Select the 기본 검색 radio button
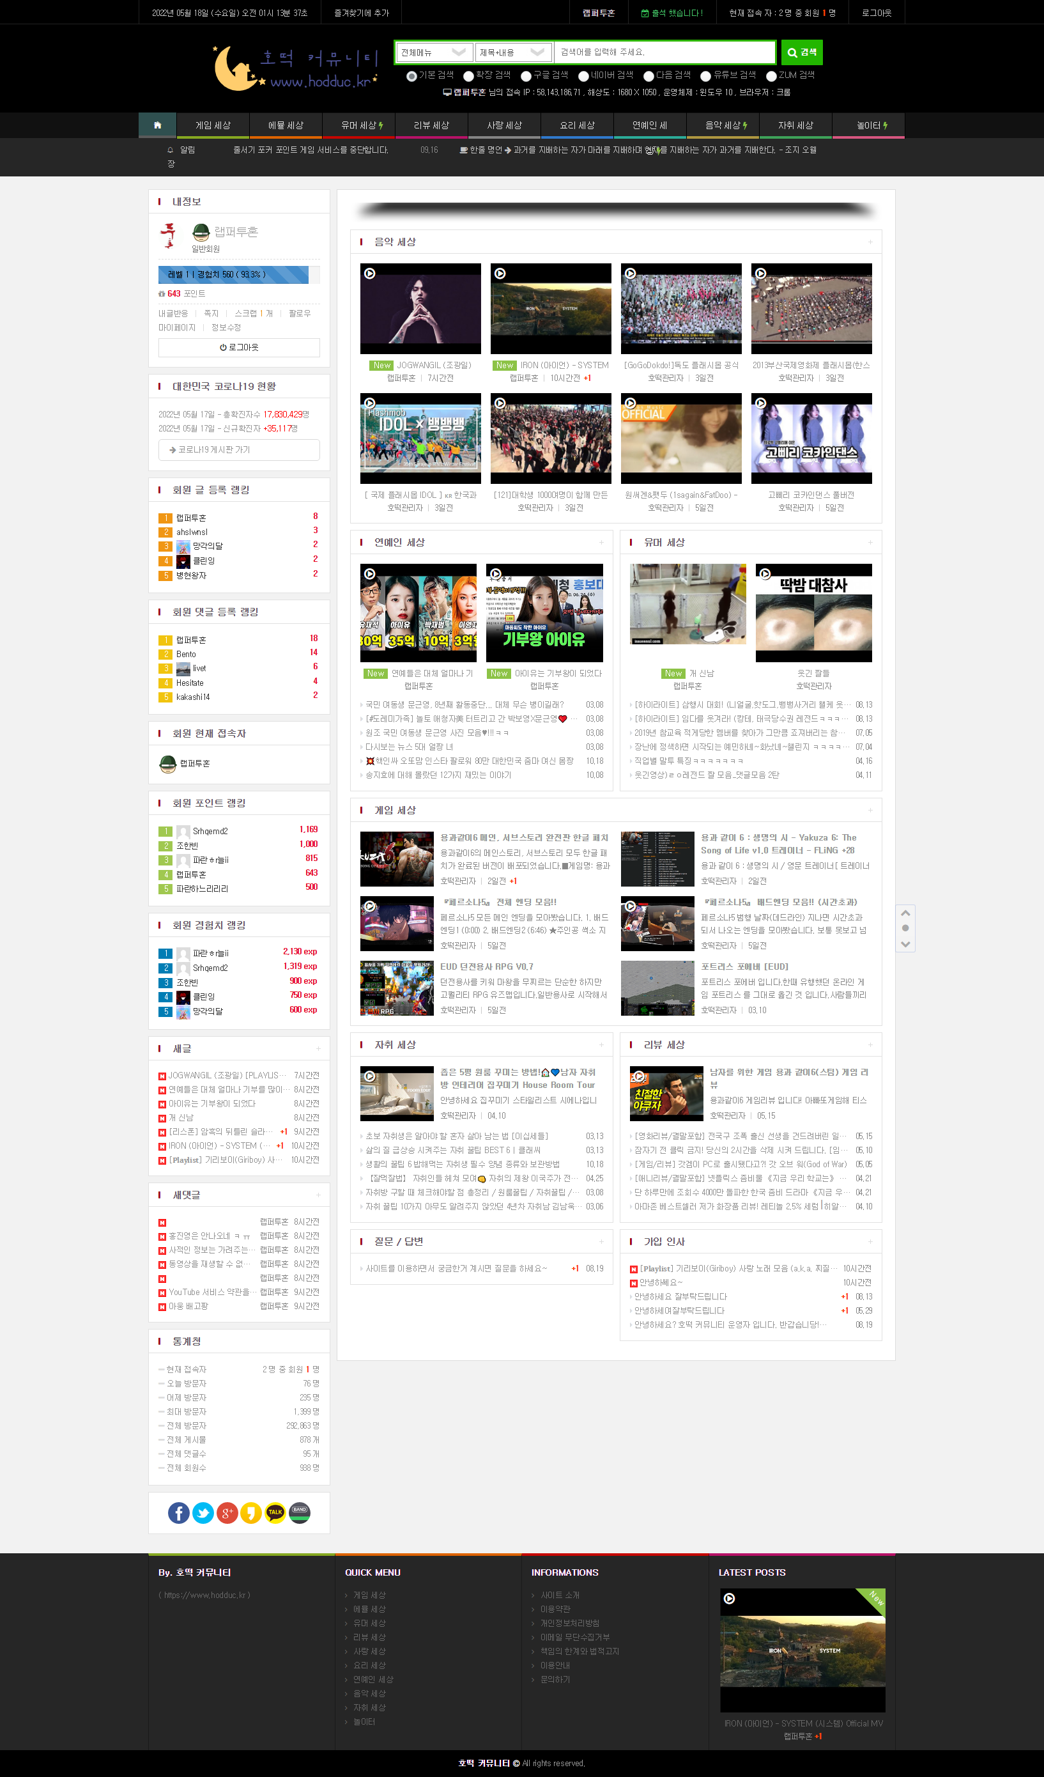The image size is (1044, 1777). click(x=411, y=76)
